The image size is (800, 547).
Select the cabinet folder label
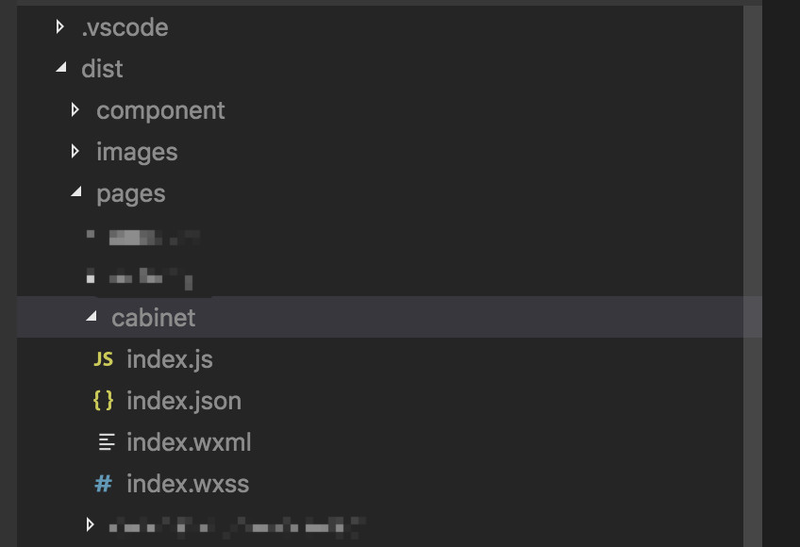[153, 318]
